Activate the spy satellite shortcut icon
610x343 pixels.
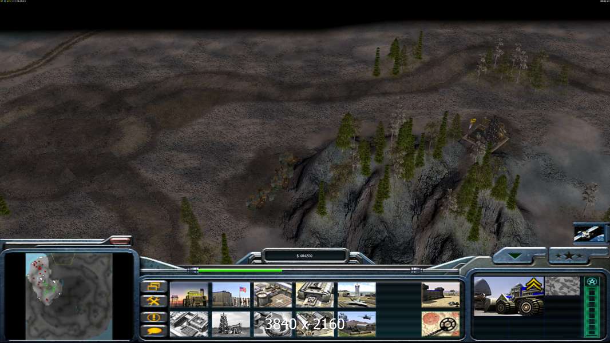pyautogui.click(x=589, y=233)
